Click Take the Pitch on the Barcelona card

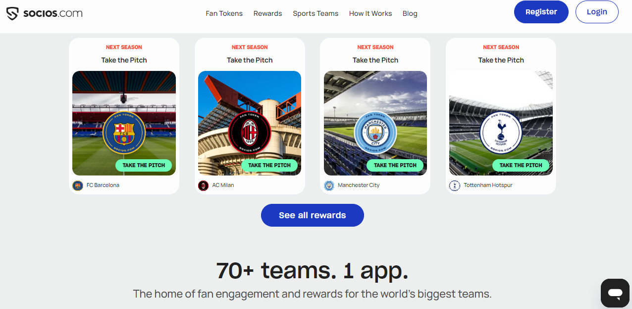pos(144,165)
